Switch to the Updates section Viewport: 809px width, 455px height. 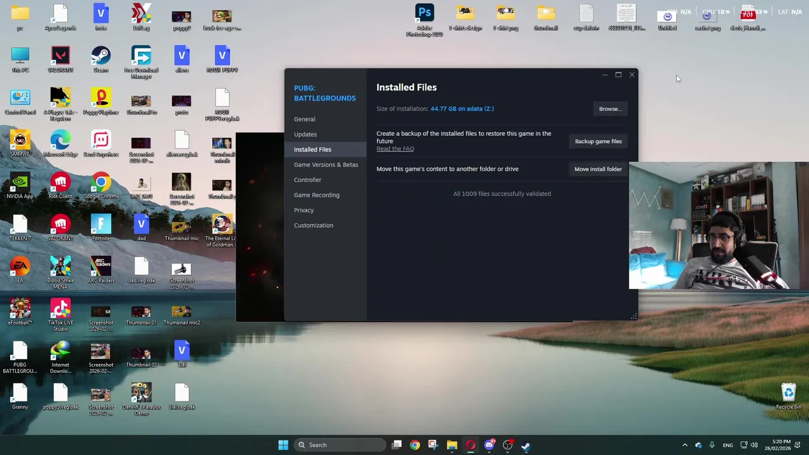tap(305, 134)
